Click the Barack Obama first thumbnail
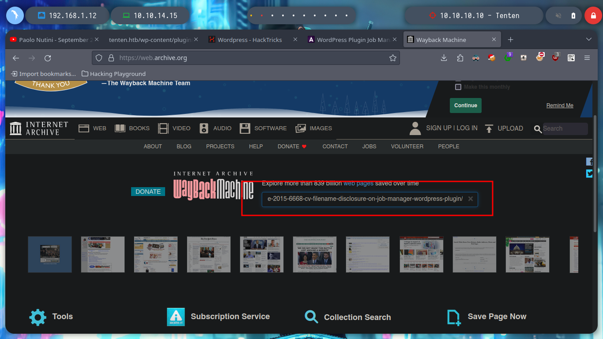 pos(50,254)
